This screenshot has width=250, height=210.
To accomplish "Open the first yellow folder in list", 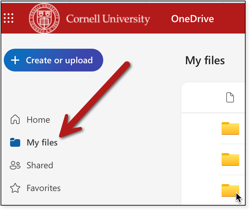I will pos(230,128).
